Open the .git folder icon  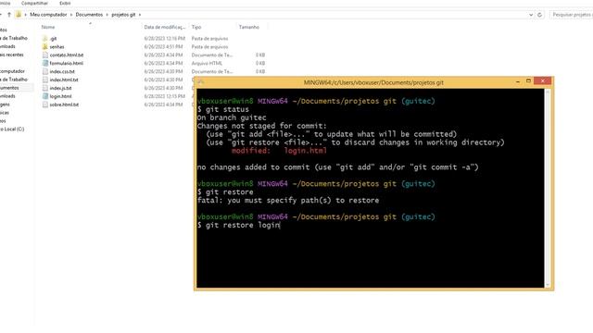(45, 39)
